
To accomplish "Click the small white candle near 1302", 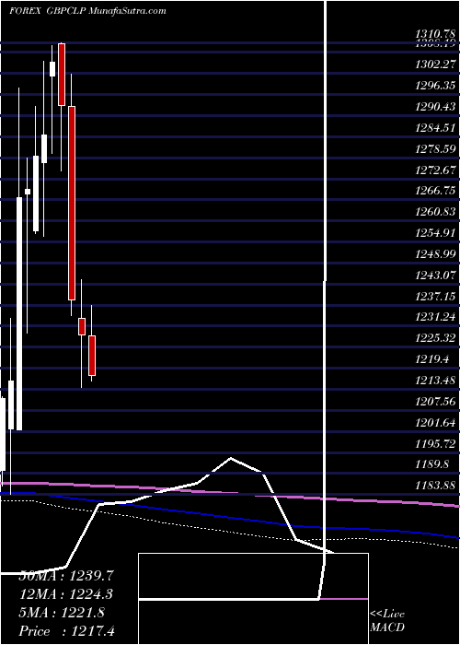I will 52,69.
